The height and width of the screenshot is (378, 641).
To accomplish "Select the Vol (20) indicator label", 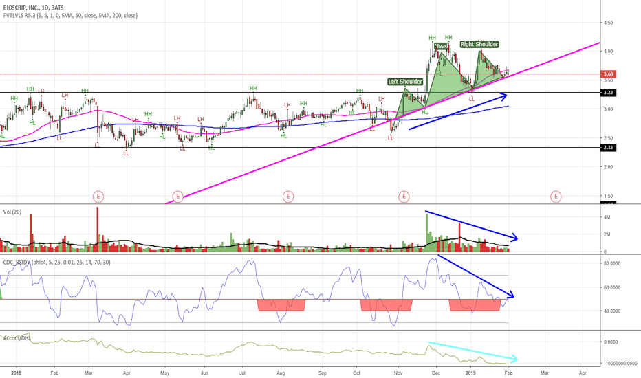I will (x=12, y=212).
